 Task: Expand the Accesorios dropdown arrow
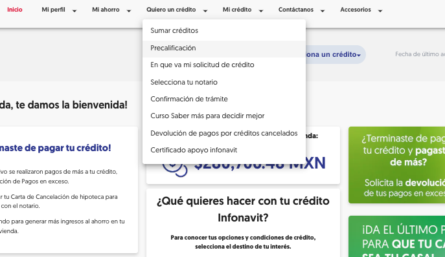click(x=380, y=11)
